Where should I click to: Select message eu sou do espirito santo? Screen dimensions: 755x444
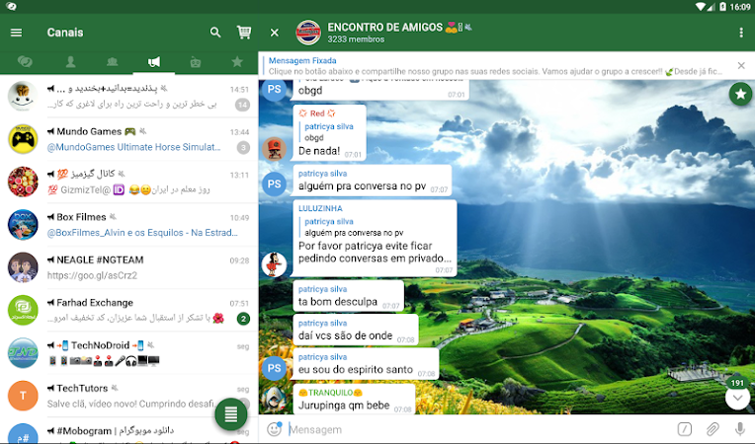366,364
